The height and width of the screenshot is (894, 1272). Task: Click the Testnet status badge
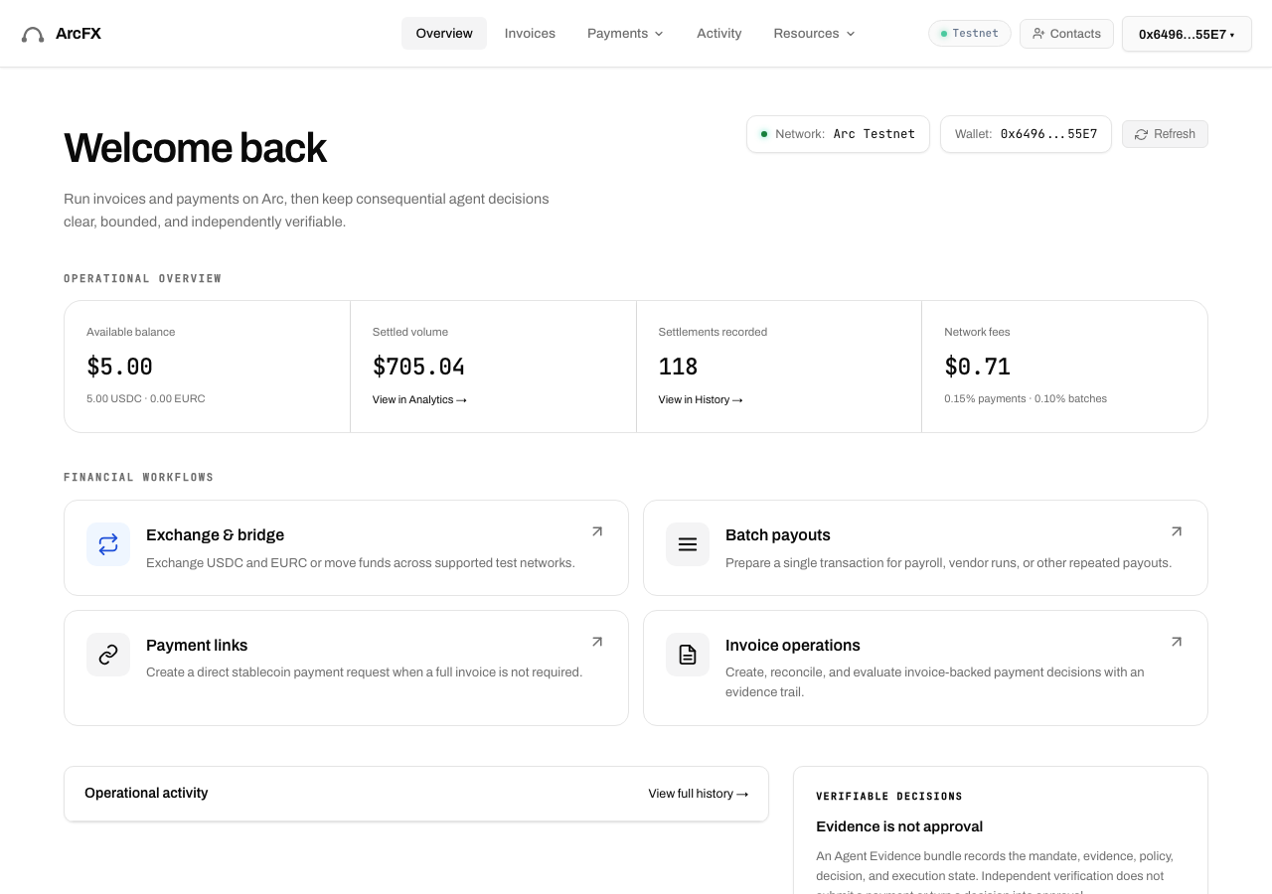coord(970,33)
